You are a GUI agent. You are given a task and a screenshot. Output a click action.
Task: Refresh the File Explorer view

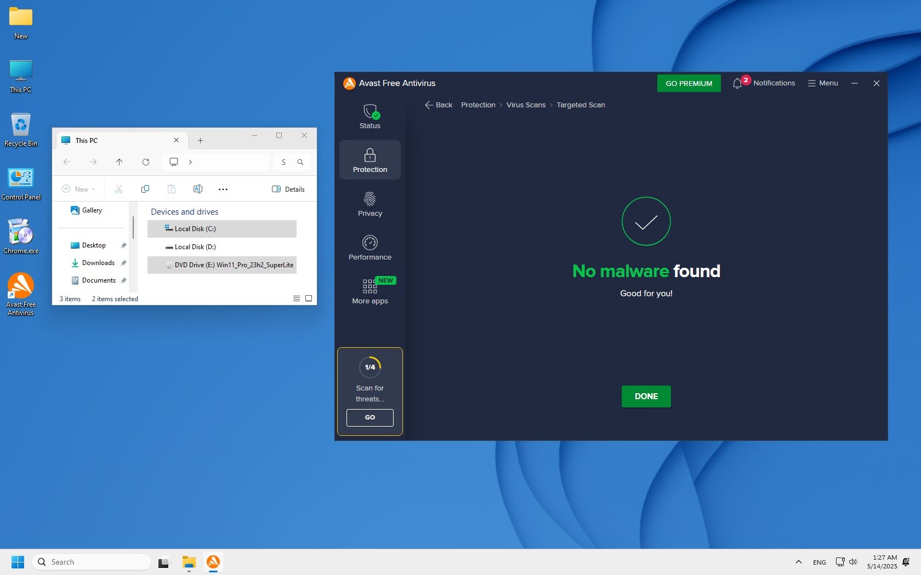pos(146,162)
